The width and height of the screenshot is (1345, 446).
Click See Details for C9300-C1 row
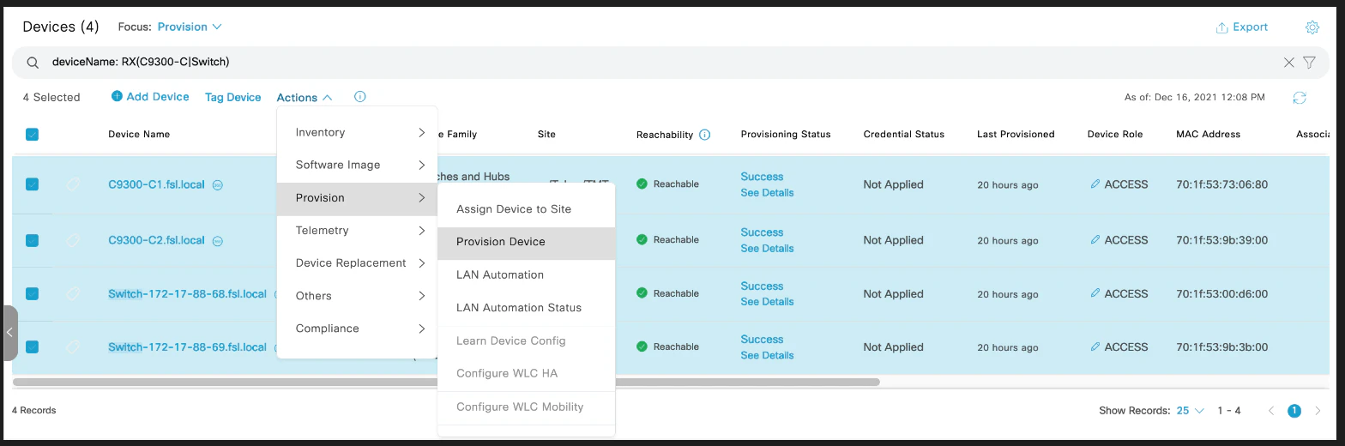pos(767,193)
